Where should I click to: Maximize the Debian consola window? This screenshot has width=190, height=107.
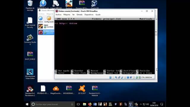[x=147, y=11]
